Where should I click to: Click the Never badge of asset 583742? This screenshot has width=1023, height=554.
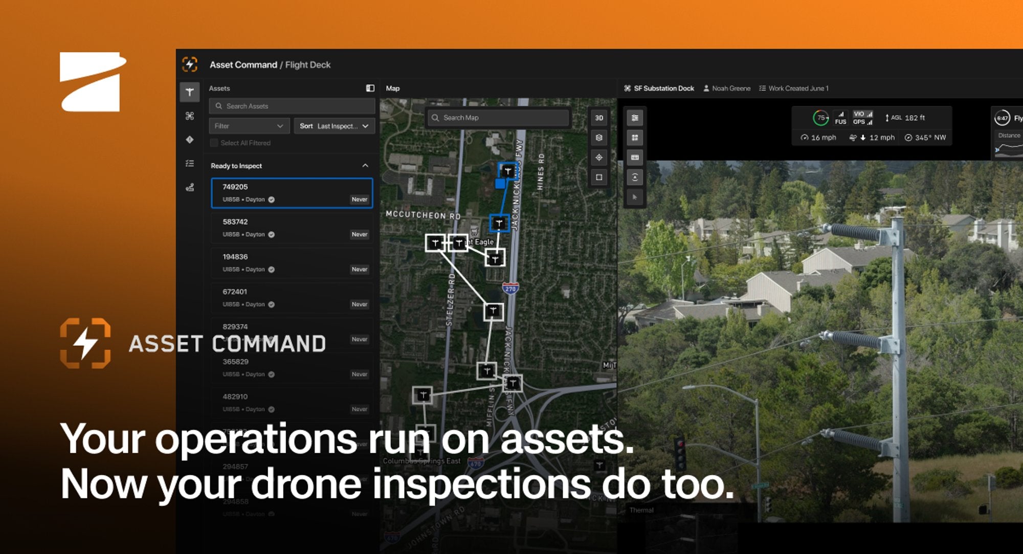[x=360, y=234]
